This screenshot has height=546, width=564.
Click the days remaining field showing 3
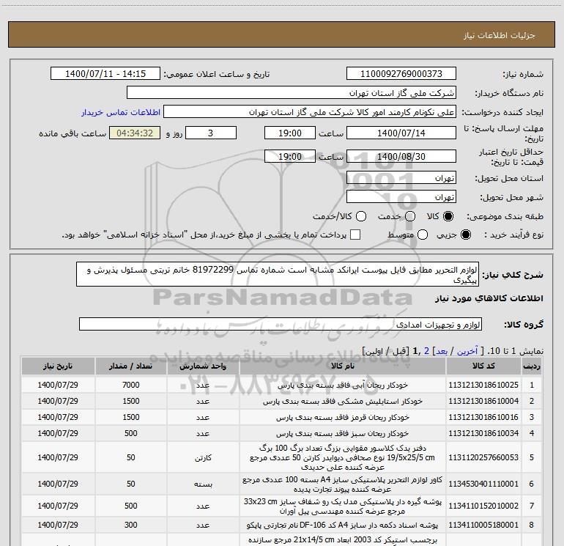211,133
